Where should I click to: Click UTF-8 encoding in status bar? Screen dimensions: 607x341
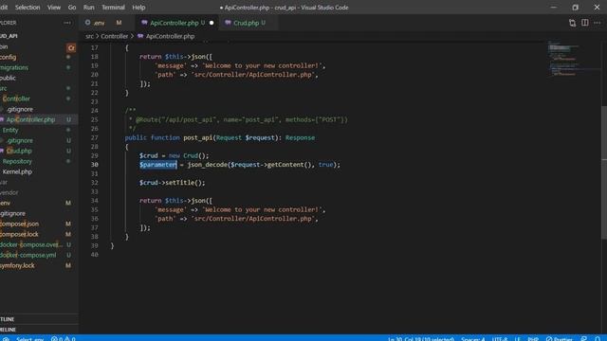[x=500, y=338]
